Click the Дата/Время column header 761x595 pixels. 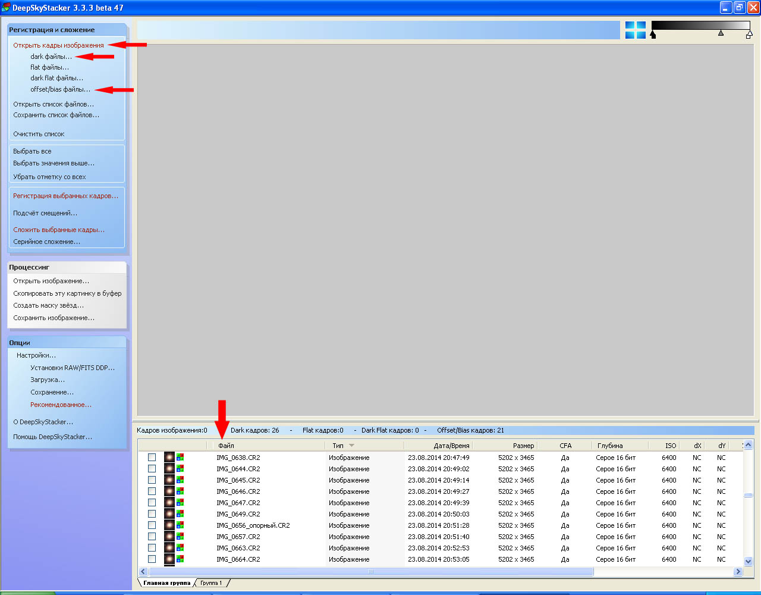tap(451, 446)
